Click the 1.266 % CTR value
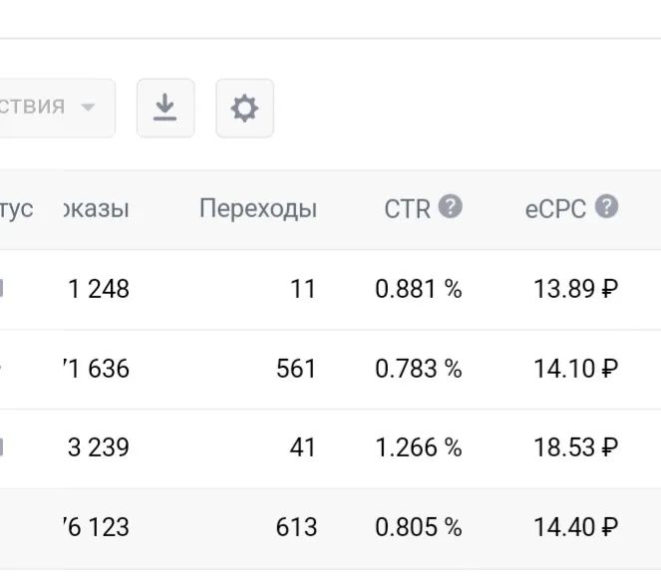 [418, 447]
